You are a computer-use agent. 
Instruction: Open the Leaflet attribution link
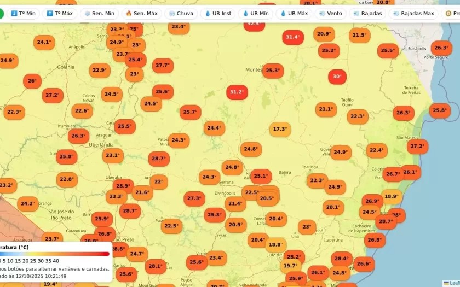[454, 283]
